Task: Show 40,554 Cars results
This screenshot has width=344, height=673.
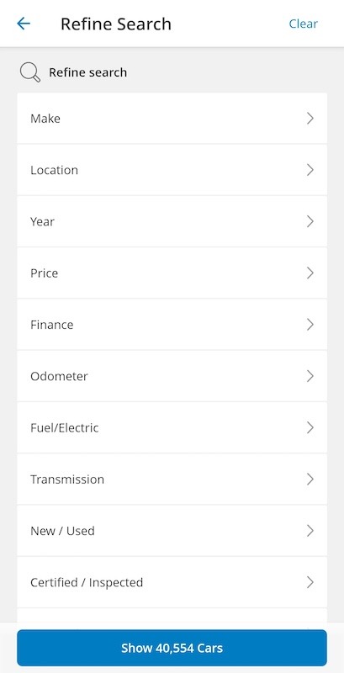Action: tap(172, 648)
